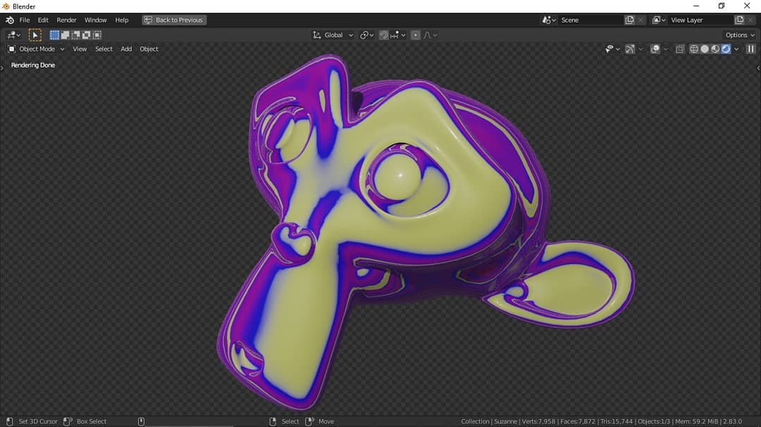Add new view layer icon
This screenshot has height=427, width=761.
click(x=739, y=20)
